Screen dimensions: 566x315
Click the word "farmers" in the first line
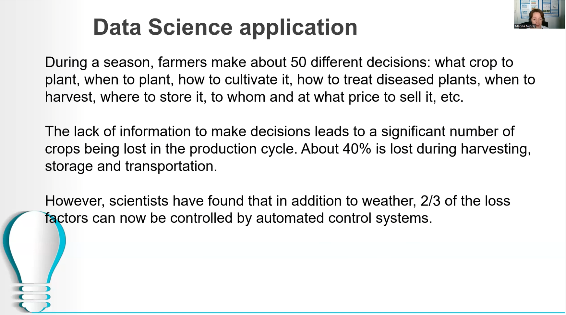pyautogui.click(x=182, y=62)
